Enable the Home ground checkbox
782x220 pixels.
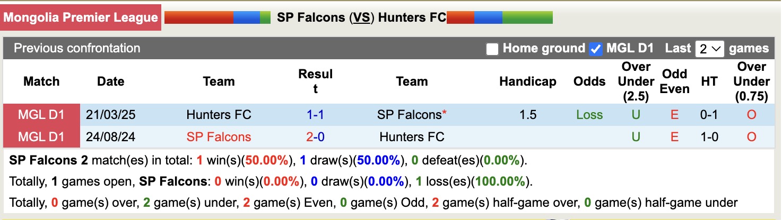coord(492,49)
